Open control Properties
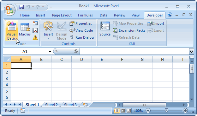The image size is (197, 116). pos(81,23)
